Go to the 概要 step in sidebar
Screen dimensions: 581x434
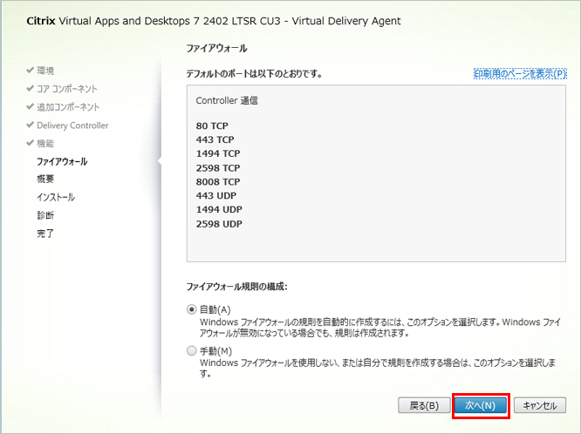45,179
